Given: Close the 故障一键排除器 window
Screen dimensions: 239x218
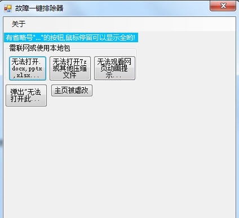Looking at the screenshot, I should pyautogui.click(x=223, y=6).
